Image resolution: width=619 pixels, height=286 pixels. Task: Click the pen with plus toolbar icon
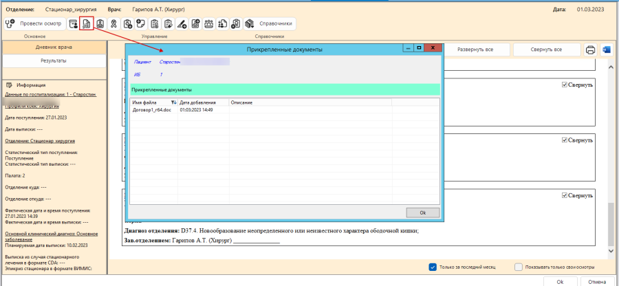click(x=182, y=23)
